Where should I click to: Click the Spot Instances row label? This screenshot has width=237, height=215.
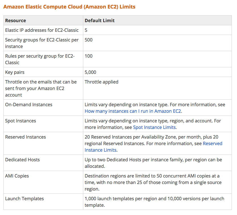pos(20,121)
